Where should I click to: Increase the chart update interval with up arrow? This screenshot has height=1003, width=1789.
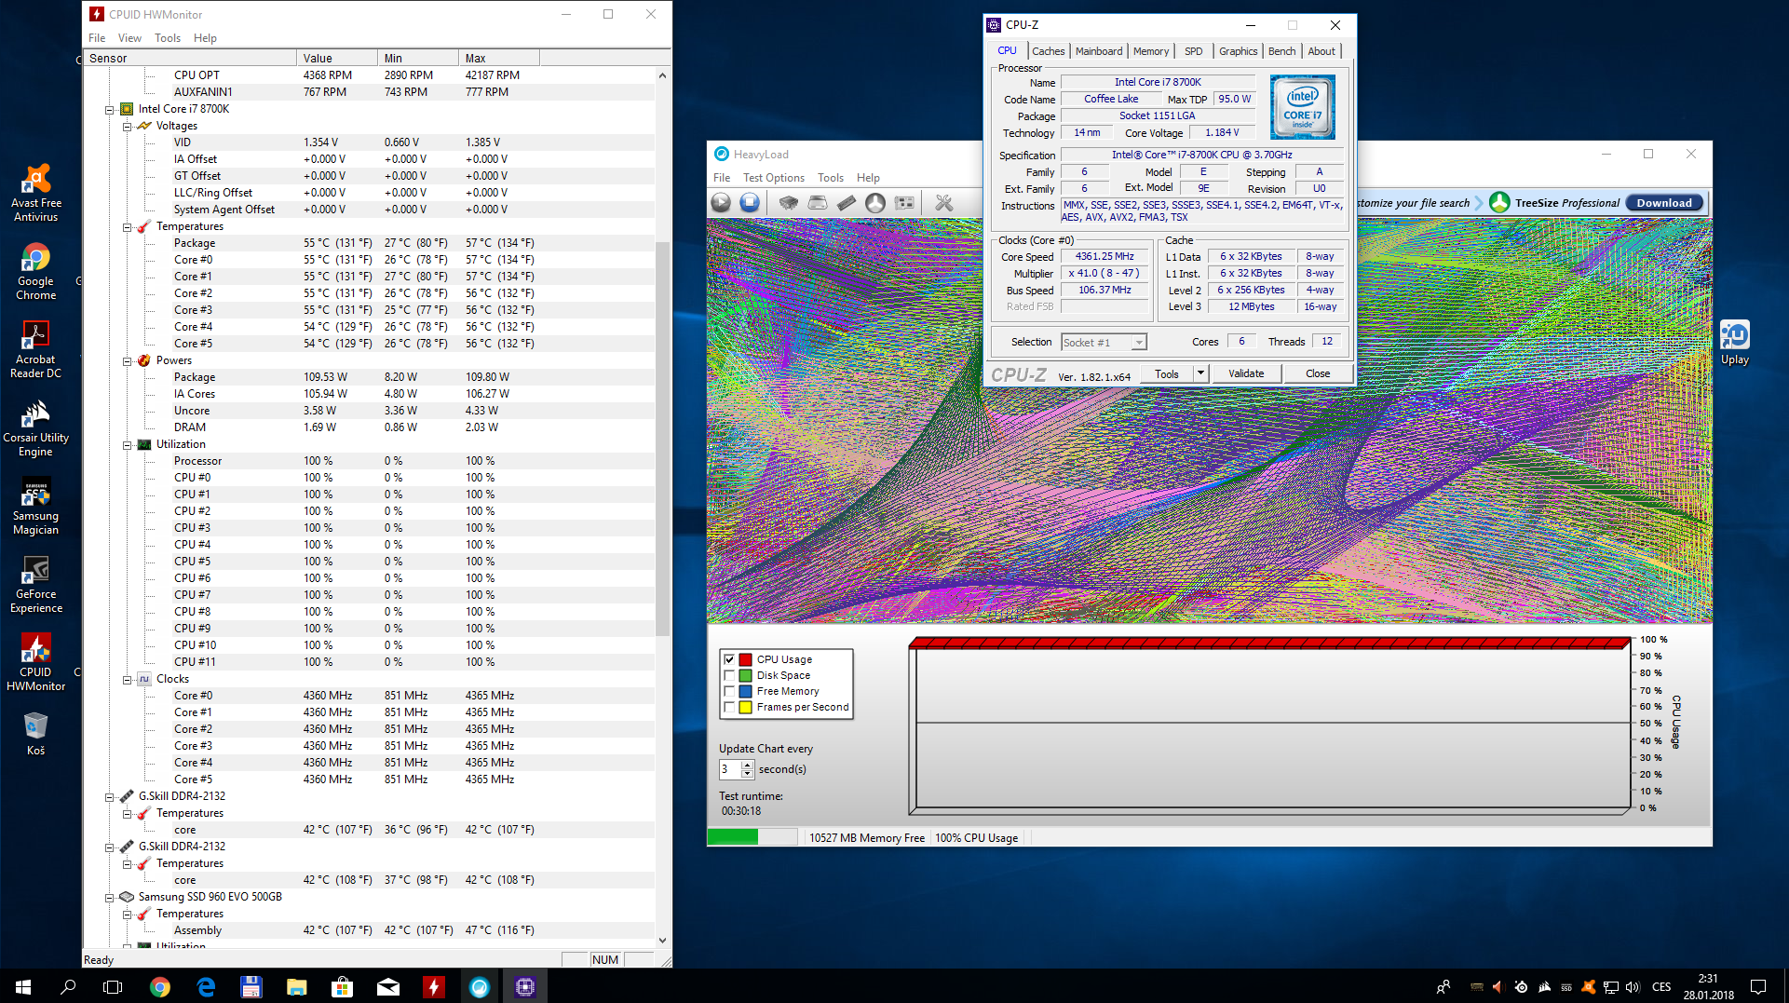[x=747, y=765]
